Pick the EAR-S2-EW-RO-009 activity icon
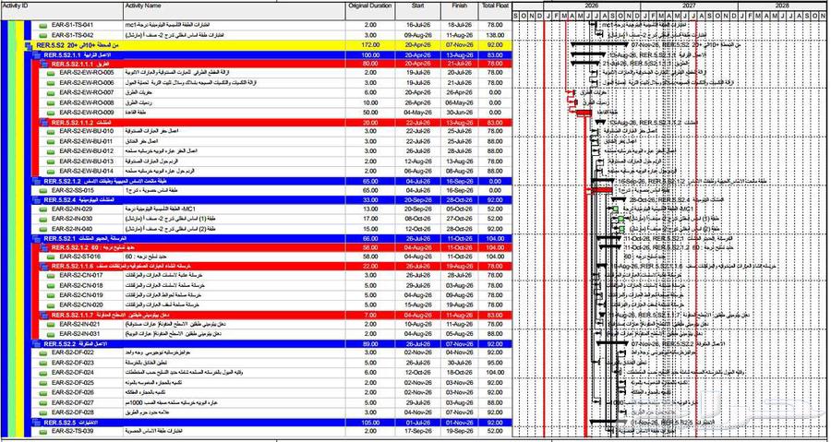The height and width of the screenshot is (442, 831). coord(51,113)
